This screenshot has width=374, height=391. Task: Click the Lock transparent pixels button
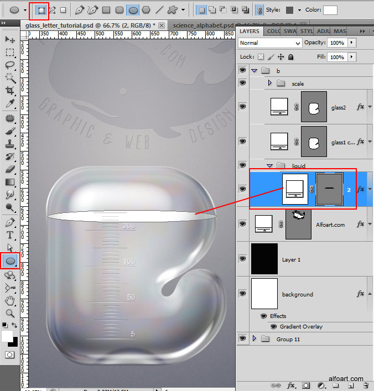tap(261, 57)
